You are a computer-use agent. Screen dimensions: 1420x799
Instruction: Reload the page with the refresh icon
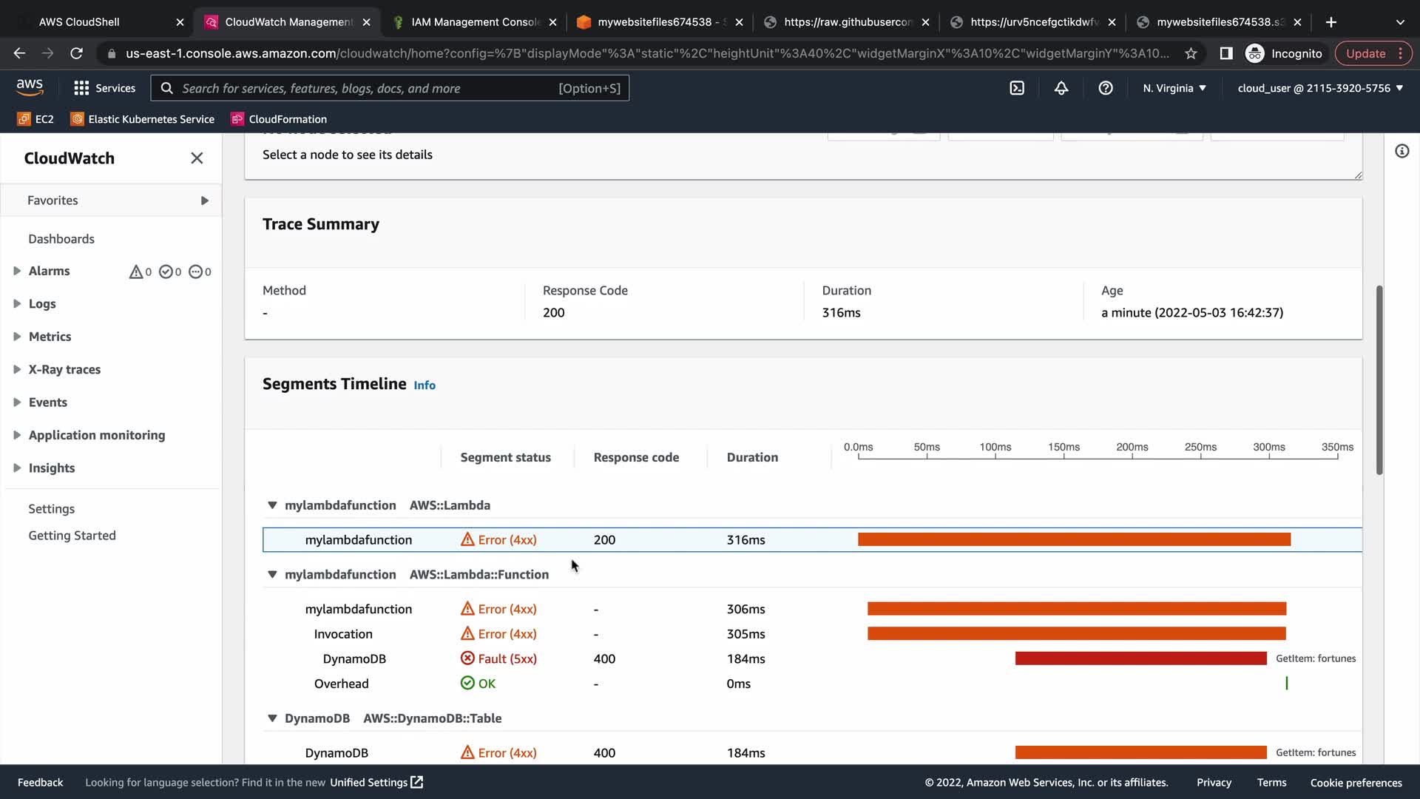(x=76, y=53)
